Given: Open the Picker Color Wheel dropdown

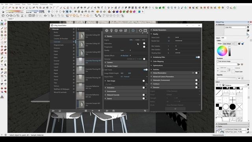Looking at the screenshot, I should (x=228, y=44).
